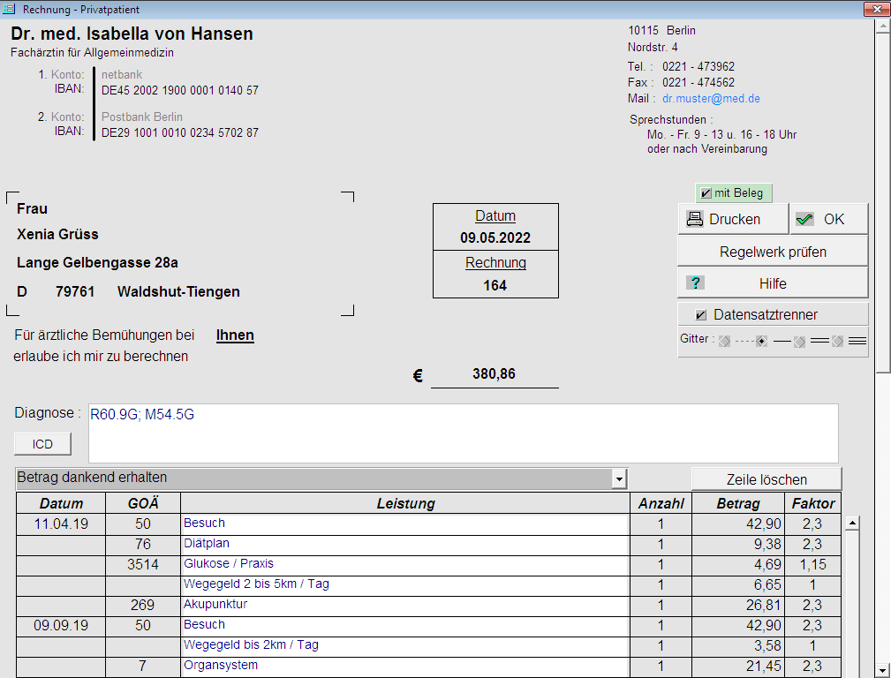Select the Gitter radio button before the triple line
Screen dimensions: 891x678
pos(837,341)
